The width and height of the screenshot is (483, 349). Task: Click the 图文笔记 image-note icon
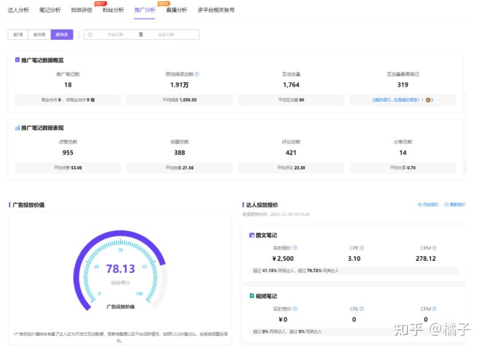point(251,235)
